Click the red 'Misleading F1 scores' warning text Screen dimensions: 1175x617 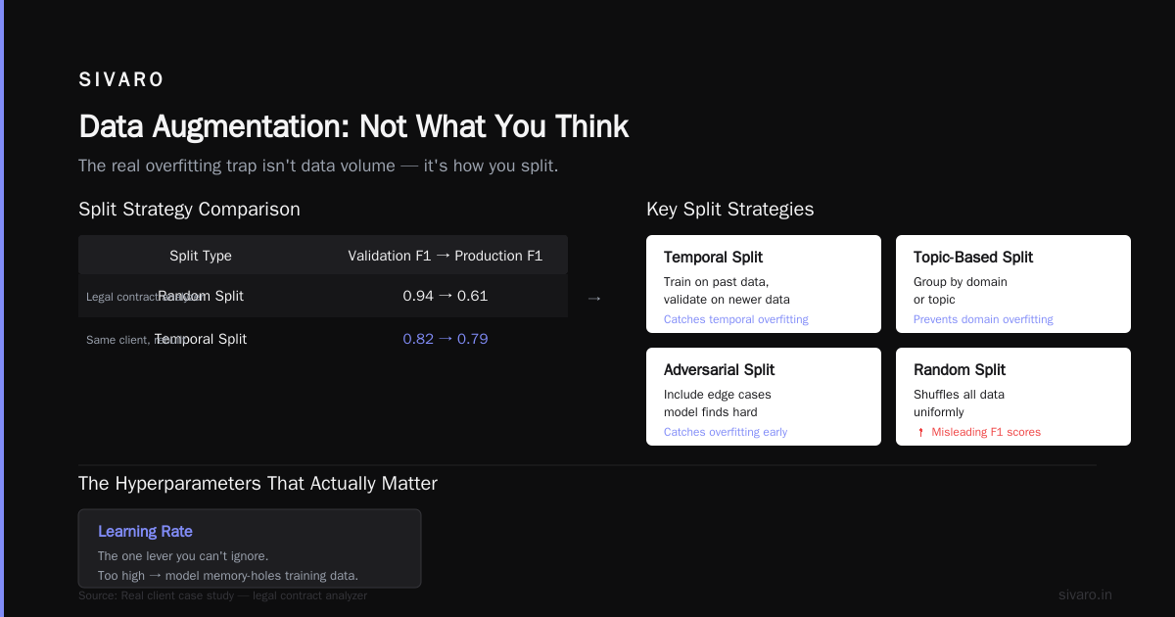pyautogui.click(x=986, y=432)
